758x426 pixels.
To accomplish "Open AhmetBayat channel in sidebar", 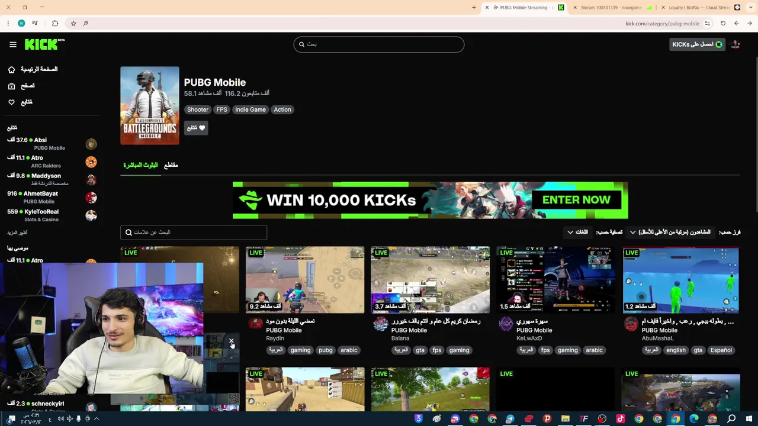I will pyautogui.click(x=52, y=198).
